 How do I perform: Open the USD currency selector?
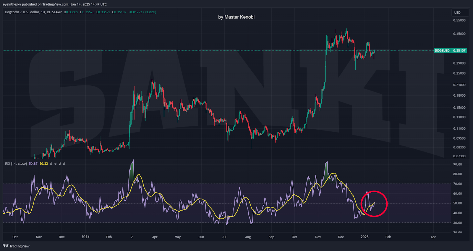[460, 12]
